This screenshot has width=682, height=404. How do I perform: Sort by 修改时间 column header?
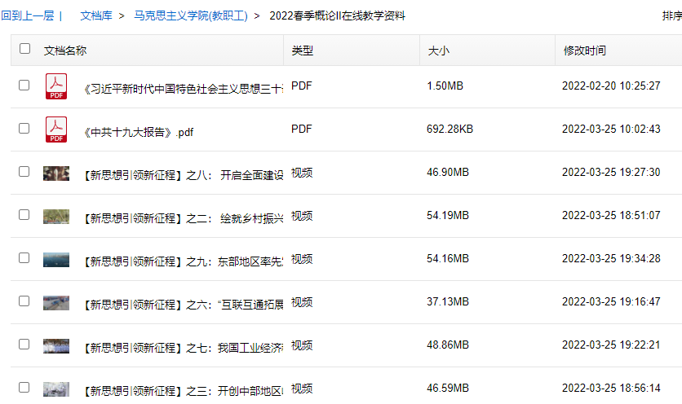coord(584,50)
